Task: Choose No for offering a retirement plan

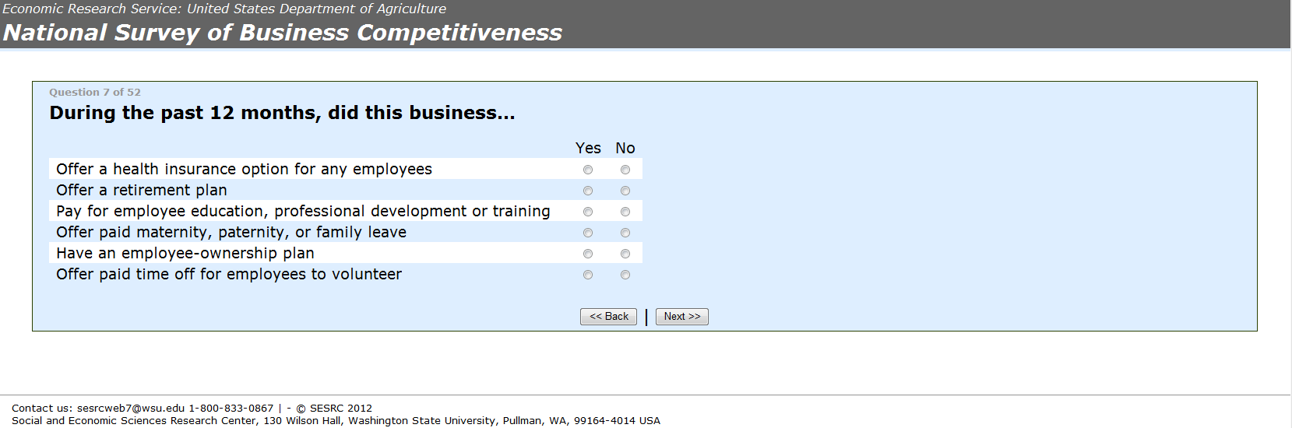Action: [x=625, y=191]
